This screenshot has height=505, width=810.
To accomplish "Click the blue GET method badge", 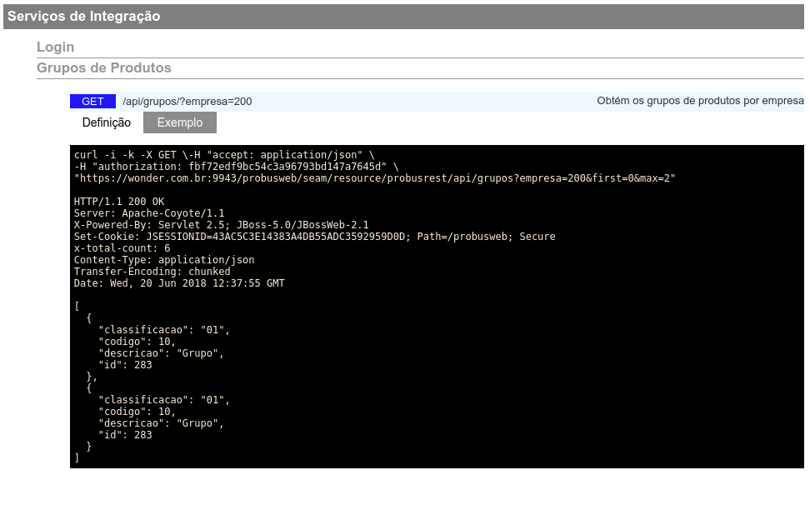I will [92, 102].
